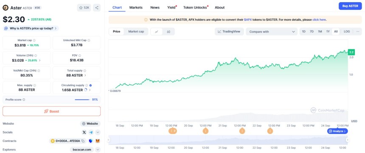Open the News tab
This screenshot has height=153, width=365.
click(x=155, y=8)
